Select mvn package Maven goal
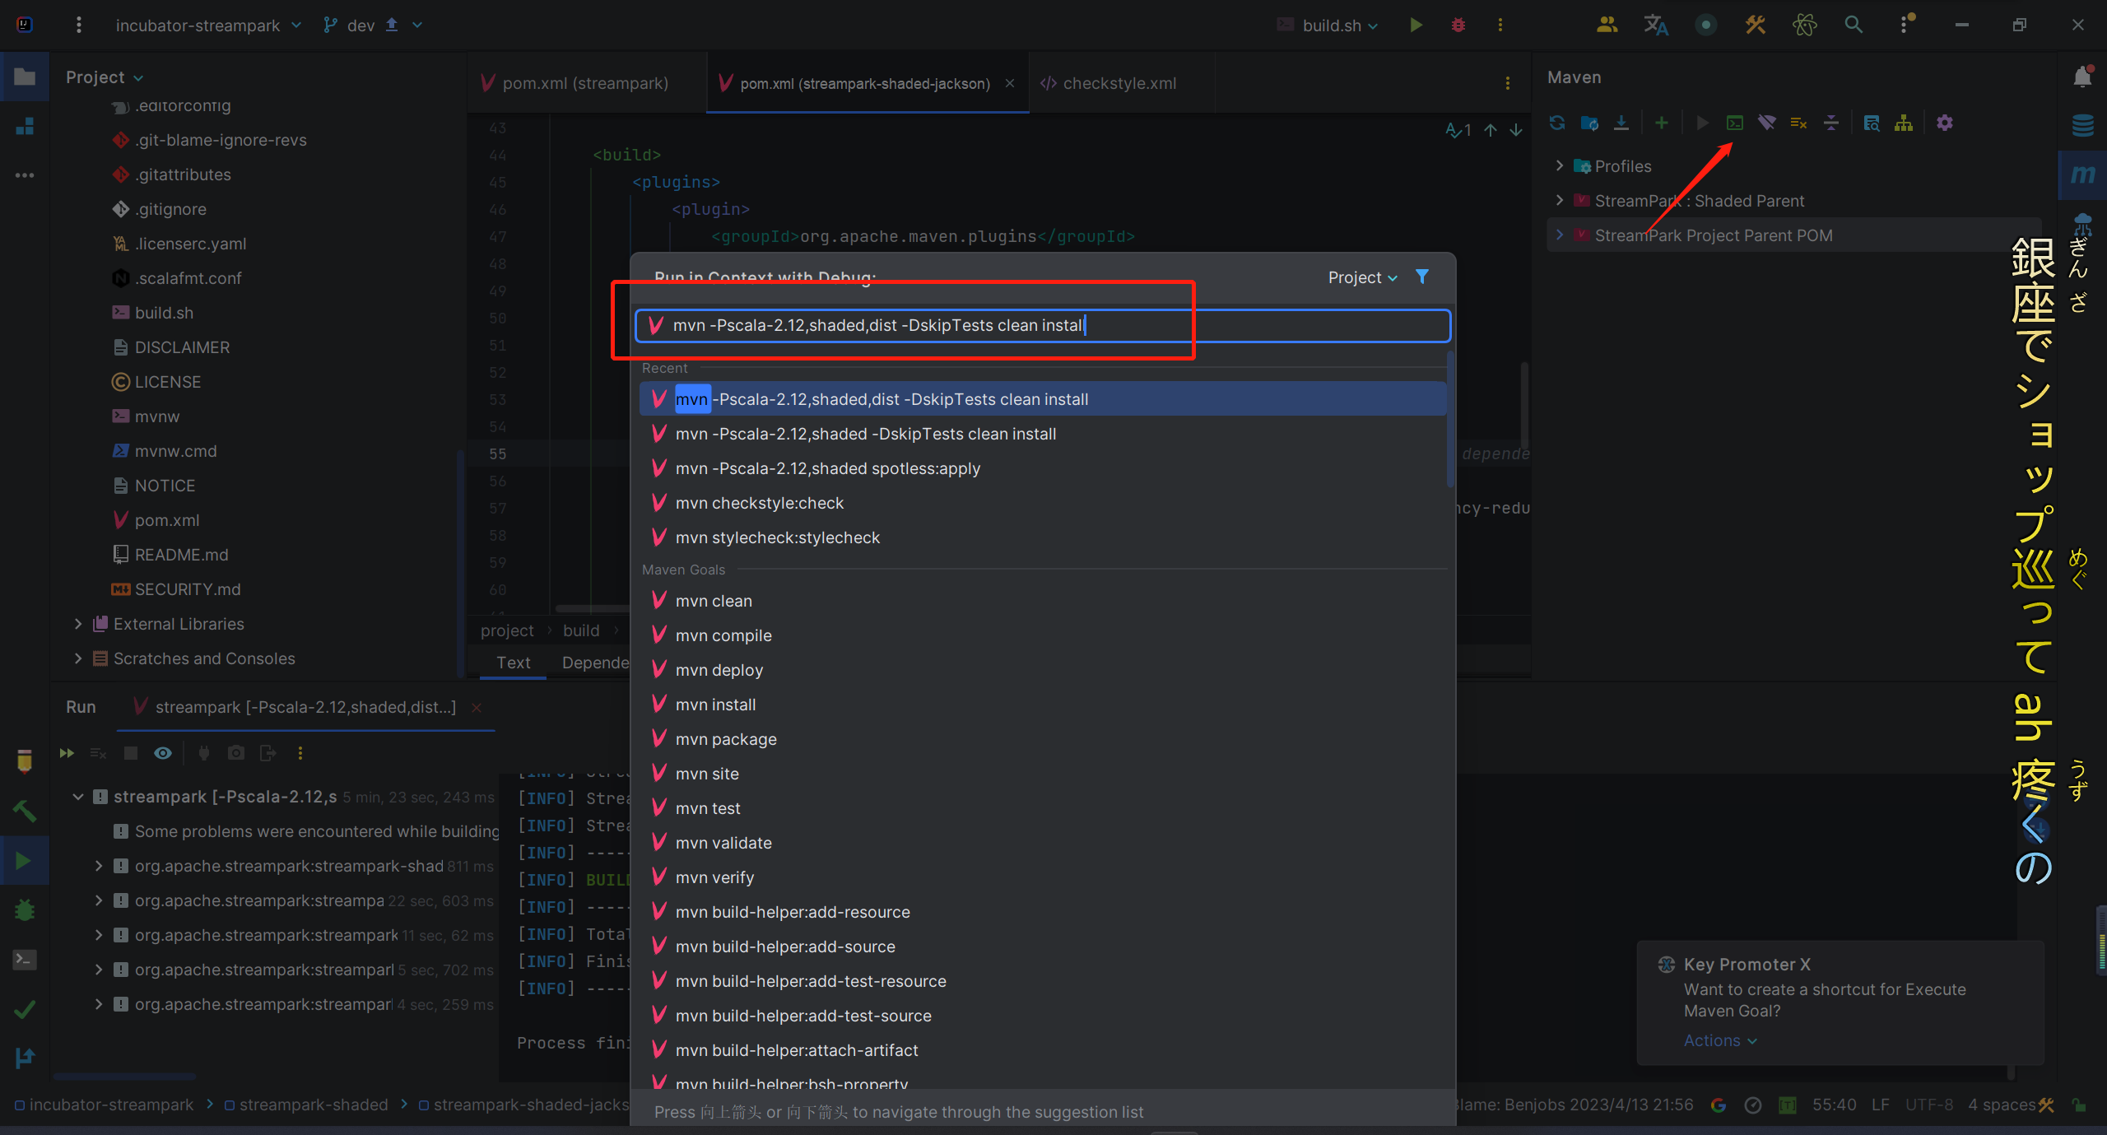The width and height of the screenshot is (2107, 1135). coord(725,739)
